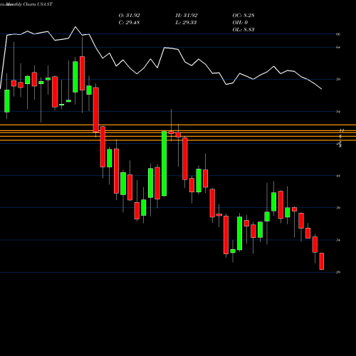
Task: Click the last red candle near 29
Action: tap(322, 261)
